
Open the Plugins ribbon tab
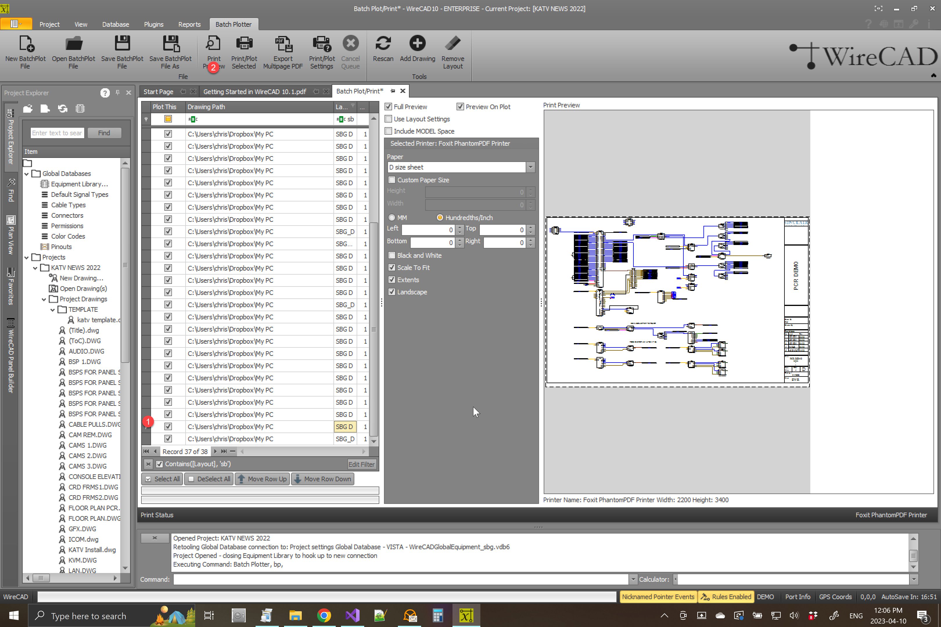(x=154, y=24)
